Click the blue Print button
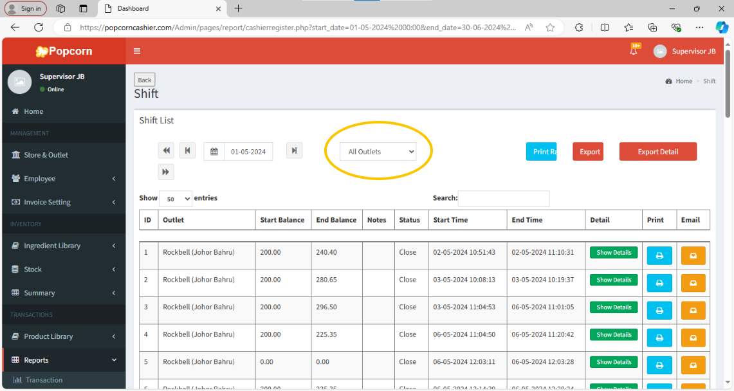 541,152
